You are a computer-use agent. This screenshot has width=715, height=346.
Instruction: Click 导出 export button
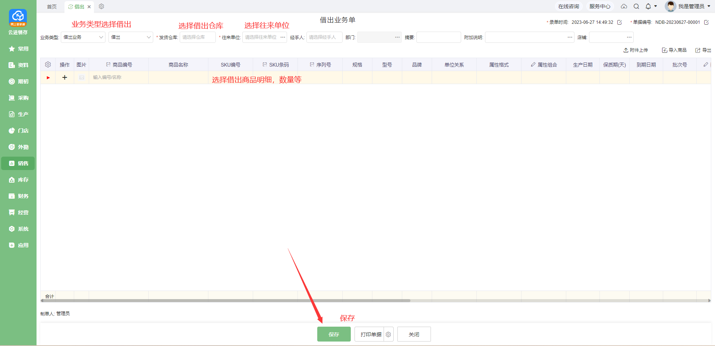coord(703,50)
